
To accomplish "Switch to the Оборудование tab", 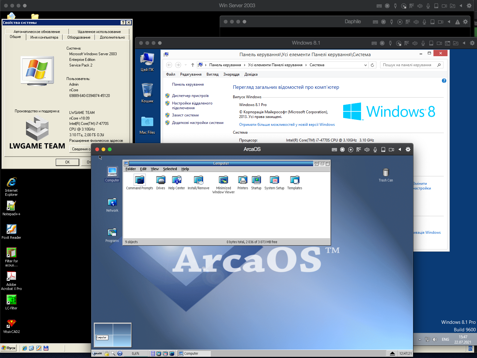I will coord(79,37).
